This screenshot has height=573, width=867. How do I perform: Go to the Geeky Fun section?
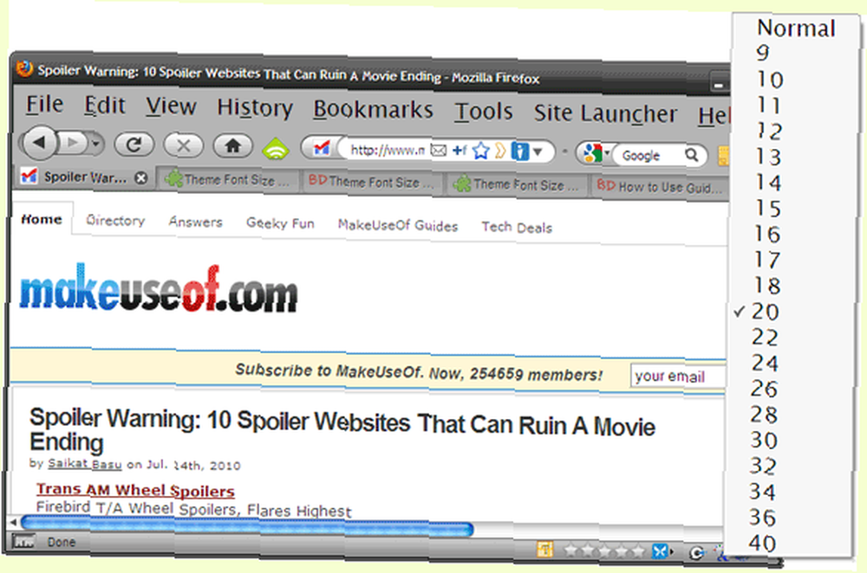point(280,223)
